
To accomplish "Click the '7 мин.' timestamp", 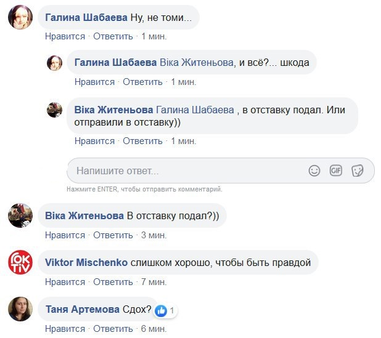I will pyautogui.click(x=153, y=282).
